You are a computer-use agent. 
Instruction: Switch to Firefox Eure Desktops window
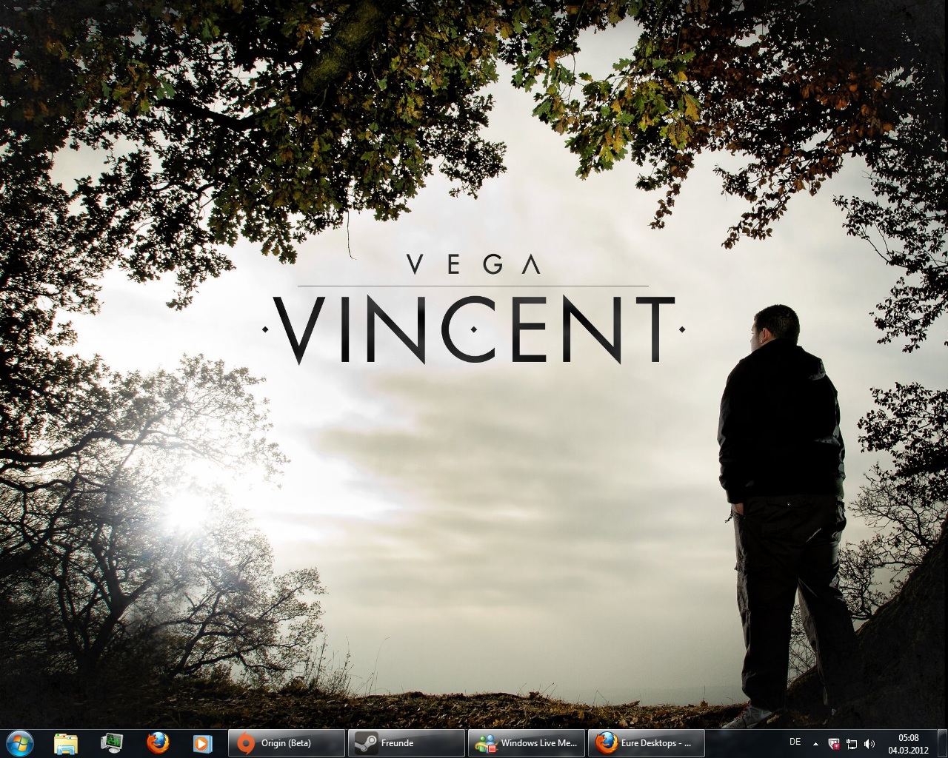(x=646, y=742)
